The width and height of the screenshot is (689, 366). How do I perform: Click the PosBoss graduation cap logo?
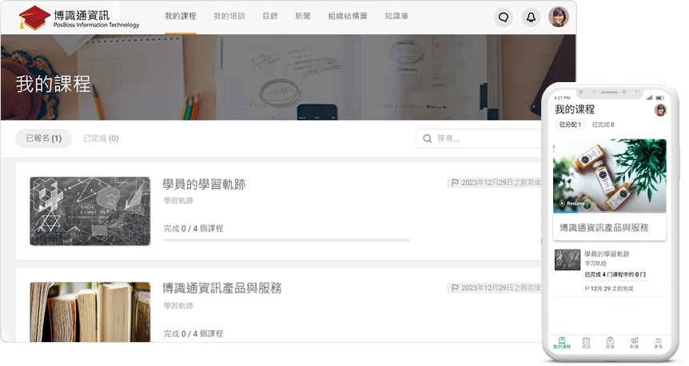tap(34, 17)
